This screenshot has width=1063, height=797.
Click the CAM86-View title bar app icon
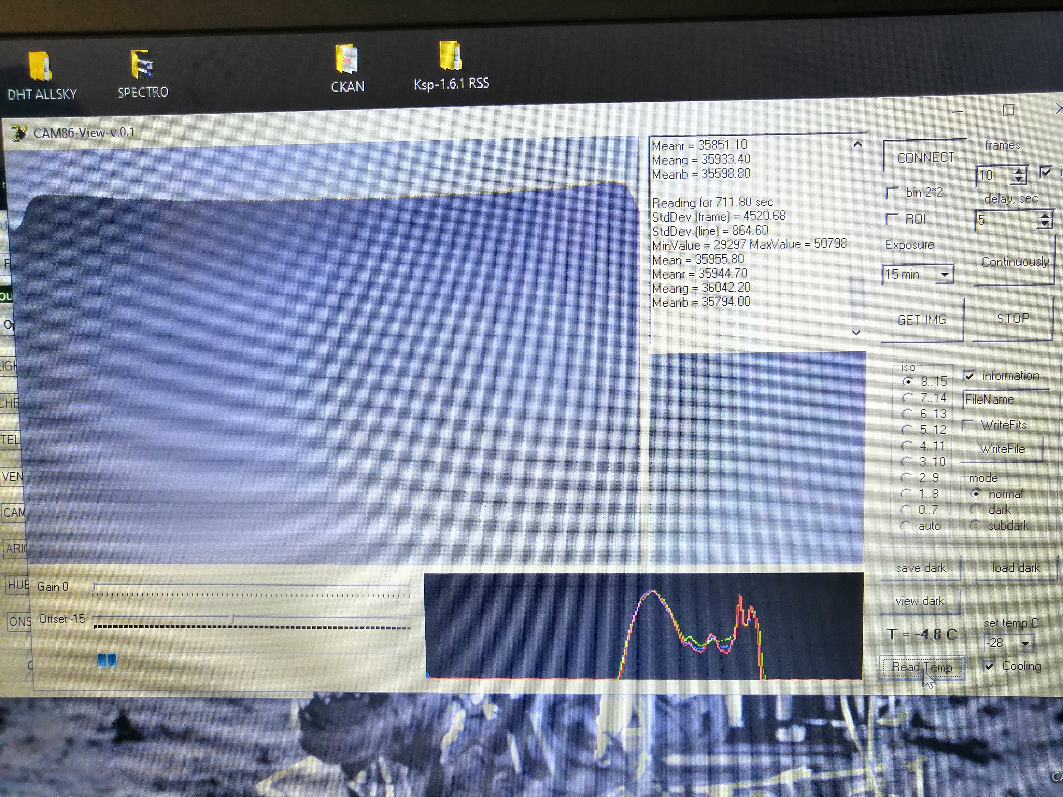point(19,133)
